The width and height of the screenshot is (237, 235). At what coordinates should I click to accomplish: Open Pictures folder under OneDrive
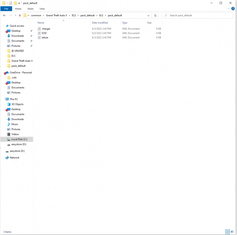pyautogui.click(x=16, y=92)
